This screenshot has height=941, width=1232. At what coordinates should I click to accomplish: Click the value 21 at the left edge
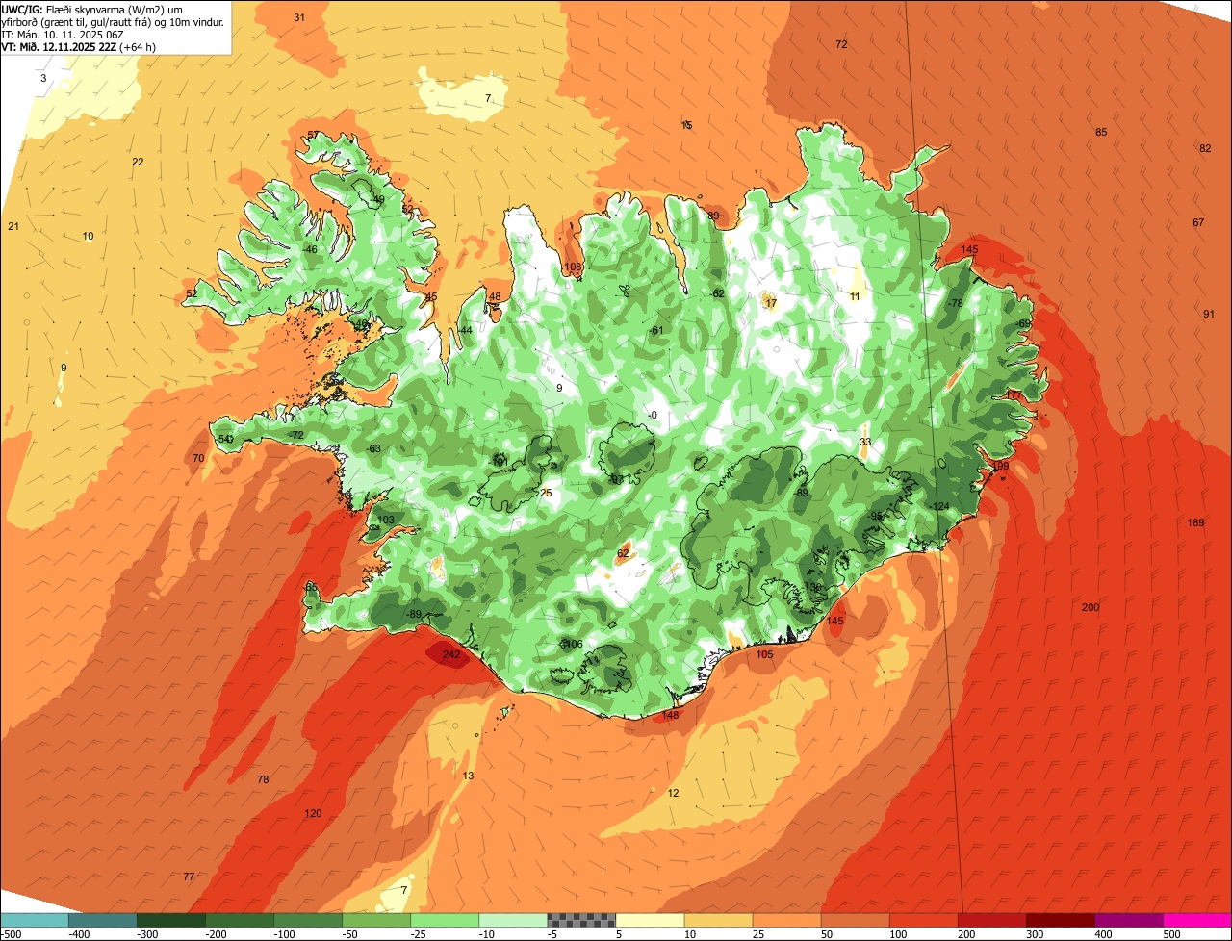tap(13, 226)
